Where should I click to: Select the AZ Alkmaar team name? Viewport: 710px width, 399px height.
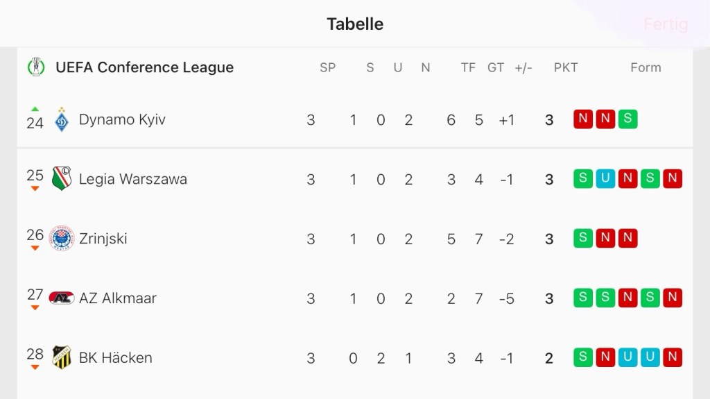tap(118, 298)
